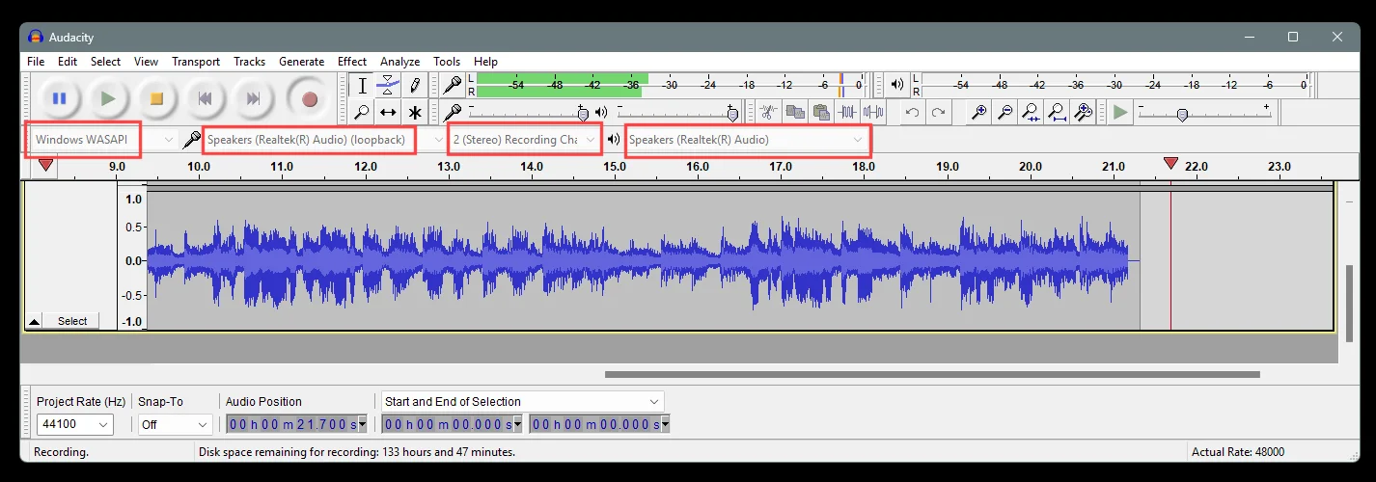Click the playback volume slider
1376x482 pixels.
pyautogui.click(x=675, y=113)
